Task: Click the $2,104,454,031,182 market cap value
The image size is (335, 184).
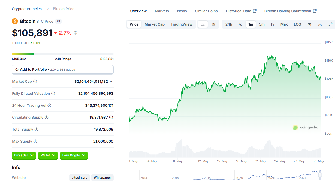Action: [x=91, y=81]
